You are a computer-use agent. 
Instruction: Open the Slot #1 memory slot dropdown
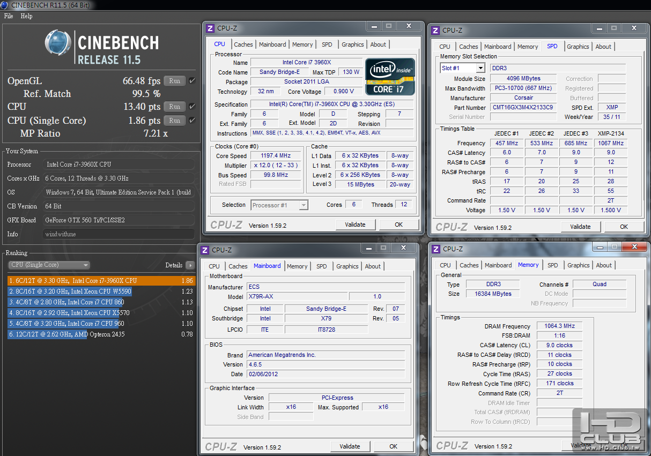point(463,68)
